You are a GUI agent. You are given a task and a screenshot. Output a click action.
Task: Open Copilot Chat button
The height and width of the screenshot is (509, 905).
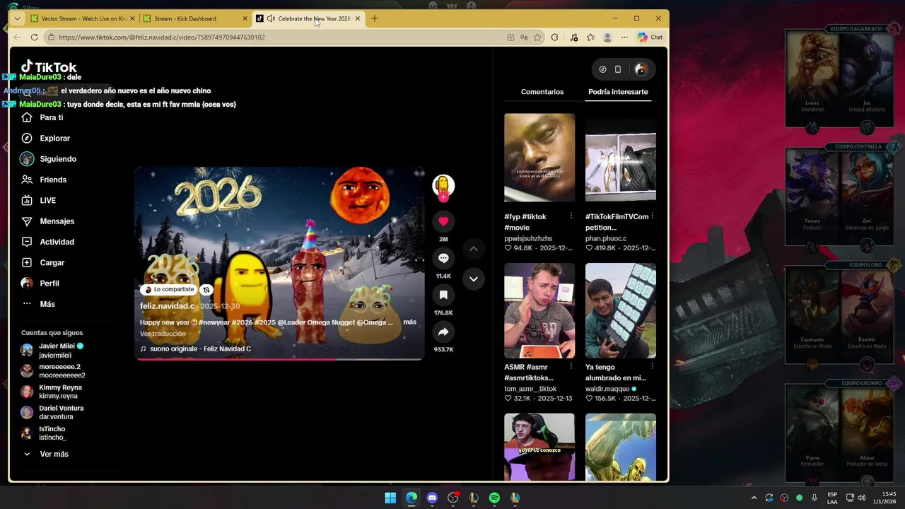pos(650,37)
